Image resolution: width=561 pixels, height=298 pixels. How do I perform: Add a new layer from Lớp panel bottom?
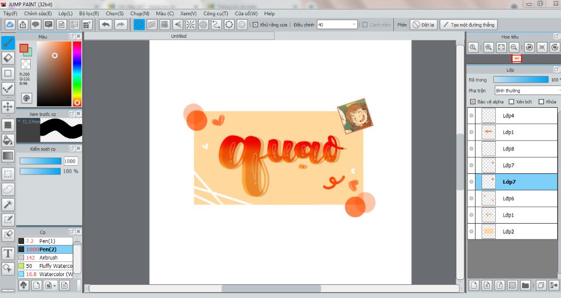474,285
